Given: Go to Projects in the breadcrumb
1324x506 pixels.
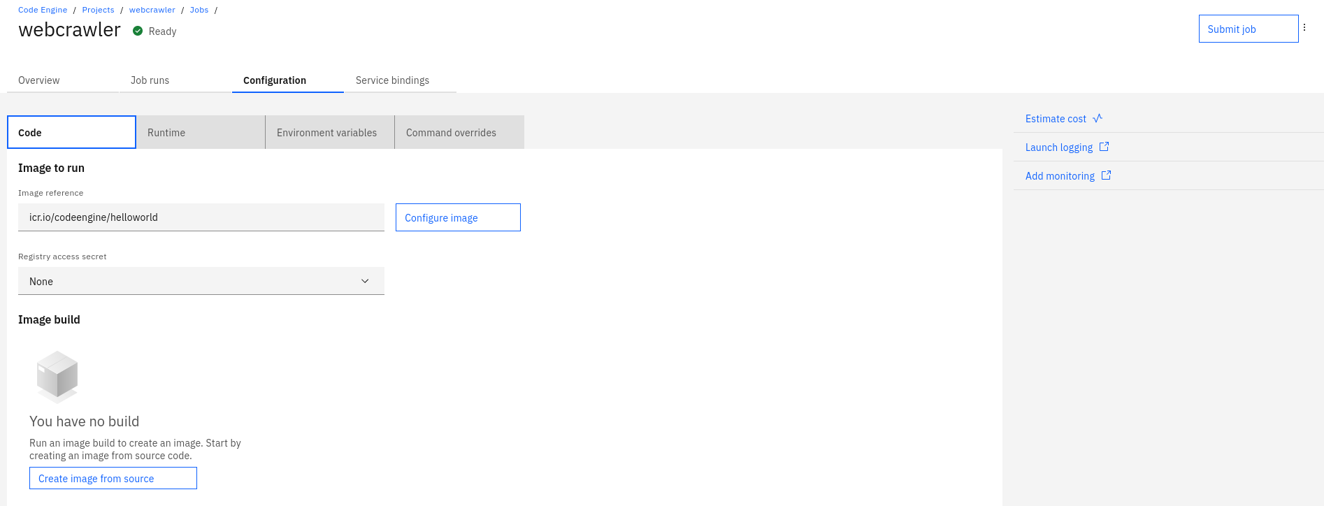Looking at the screenshot, I should (x=98, y=10).
